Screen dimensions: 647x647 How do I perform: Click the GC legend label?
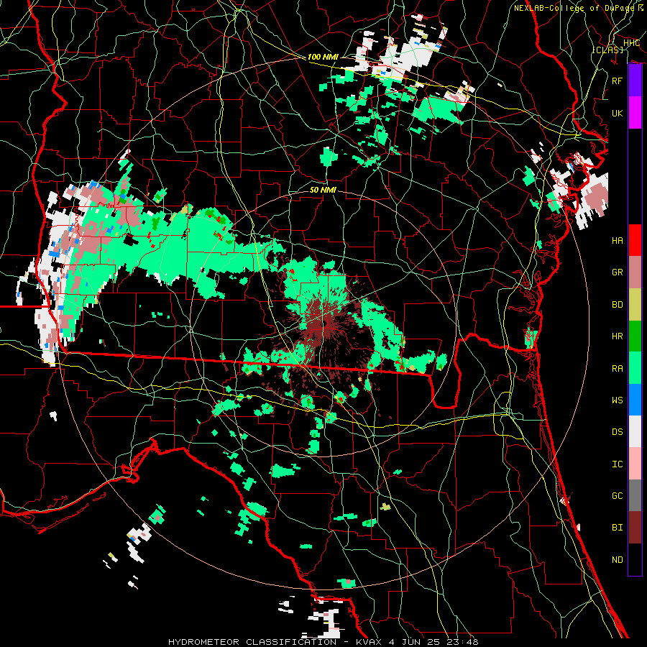click(x=618, y=496)
